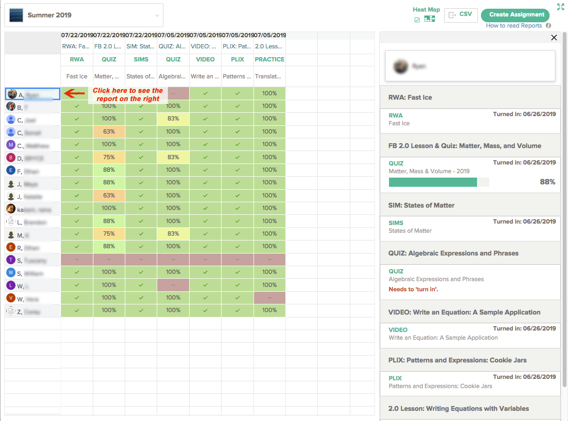Select the RWA column header
The width and height of the screenshot is (568, 421).
click(77, 60)
